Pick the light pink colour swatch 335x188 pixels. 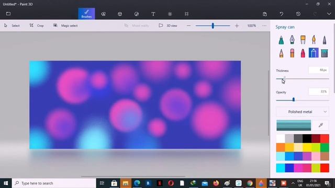[x=316, y=156]
